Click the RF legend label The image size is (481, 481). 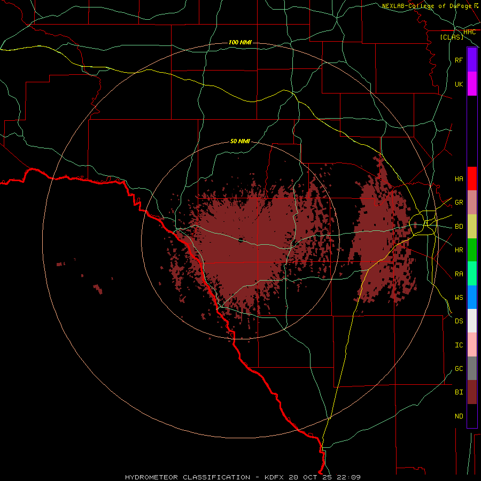(x=459, y=60)
